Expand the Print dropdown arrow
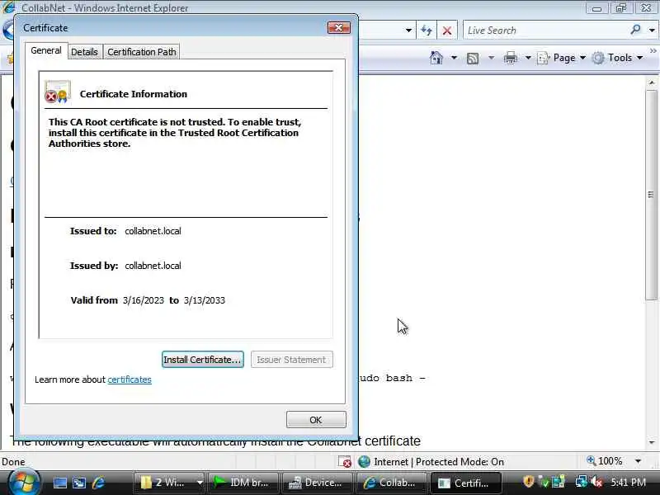This screenshot has width=660, height=495. click(528, 58)
